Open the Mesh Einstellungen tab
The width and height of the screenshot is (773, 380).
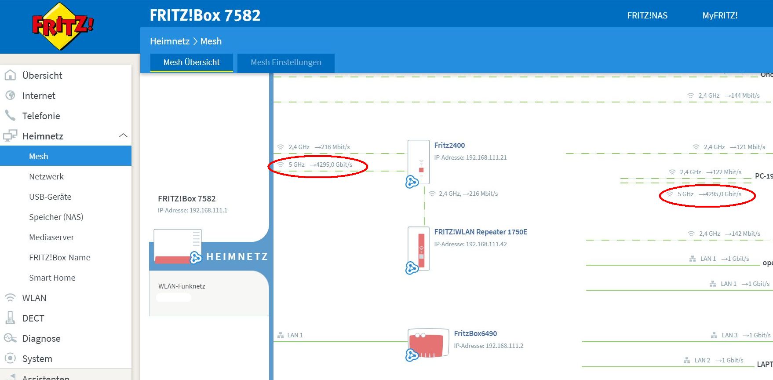(286, 62)
